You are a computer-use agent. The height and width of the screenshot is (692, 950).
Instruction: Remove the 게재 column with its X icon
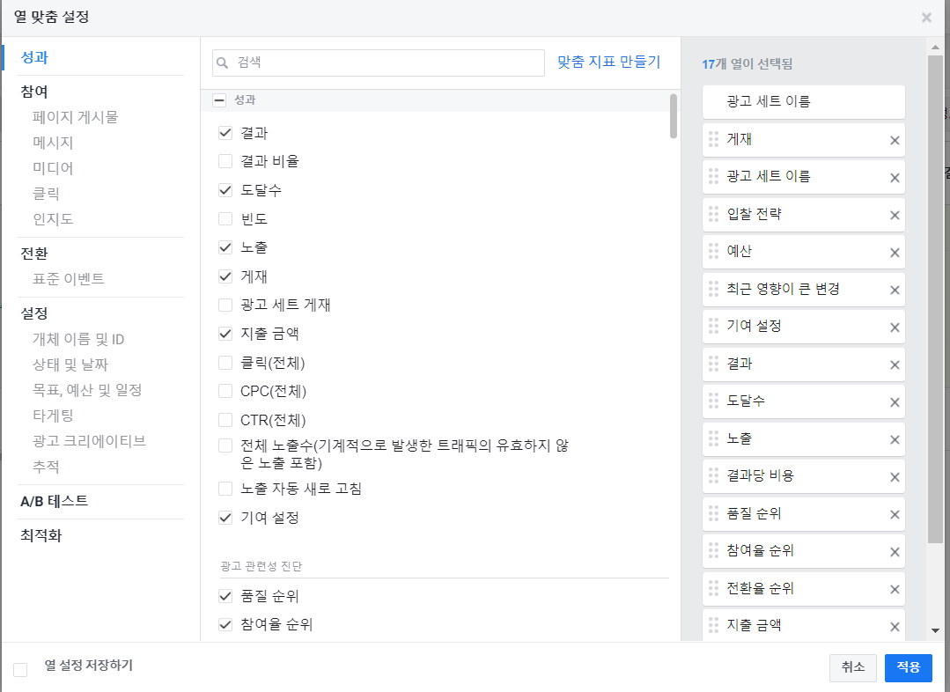tap(895, 141)
